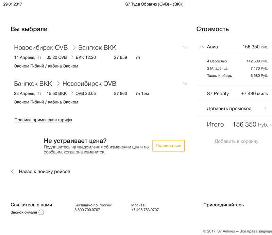Screen dimensions: 272x235
Task: Click the S7 Priority miles row
Action: [237, 94]
